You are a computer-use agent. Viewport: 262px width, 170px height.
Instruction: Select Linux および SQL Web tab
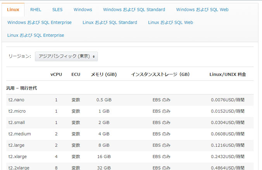tap(170, 22)
